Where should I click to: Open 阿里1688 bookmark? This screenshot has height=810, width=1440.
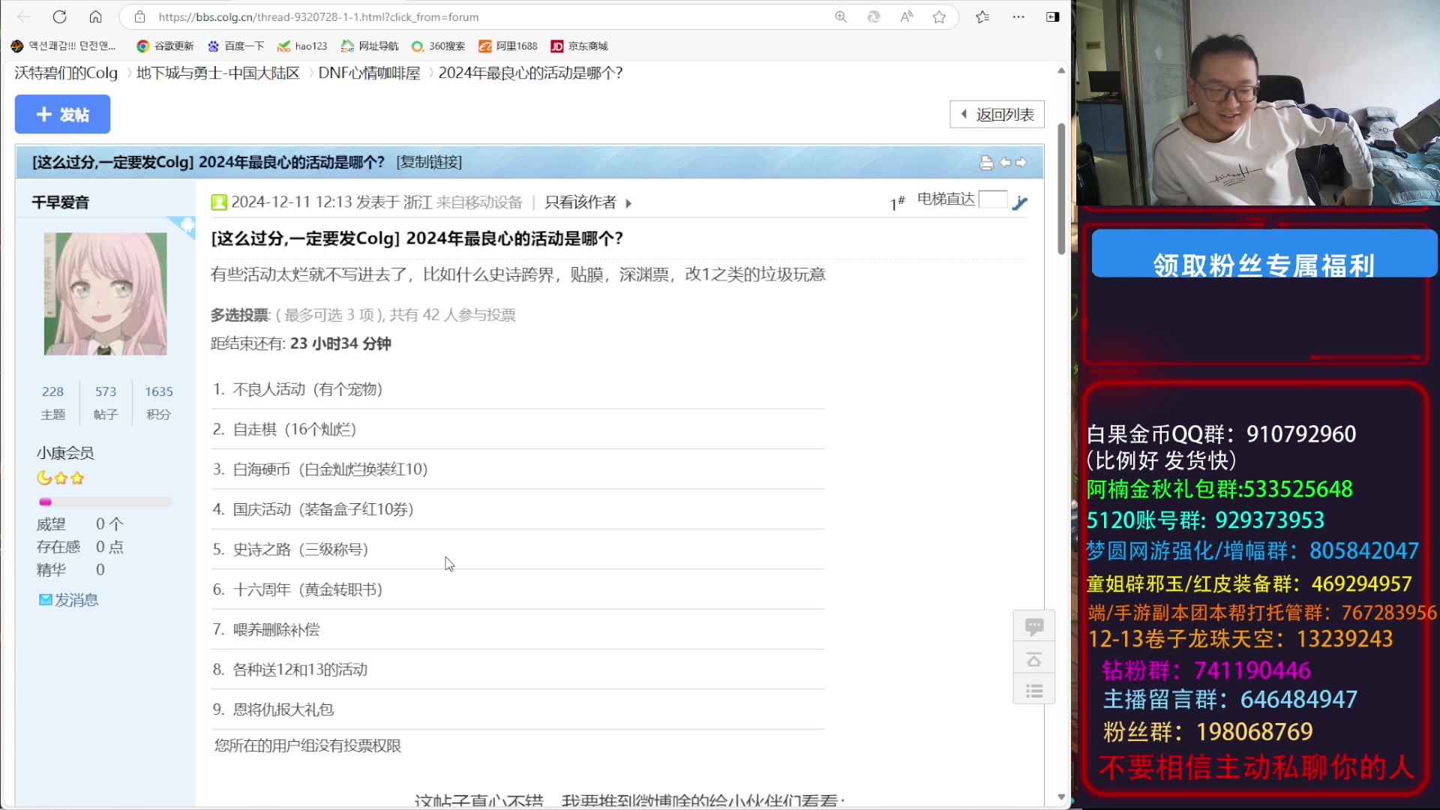point(508,46)
